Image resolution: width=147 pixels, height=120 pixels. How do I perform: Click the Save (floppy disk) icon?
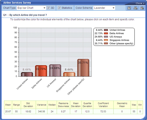pyautogui.click(x=129, y=8)
